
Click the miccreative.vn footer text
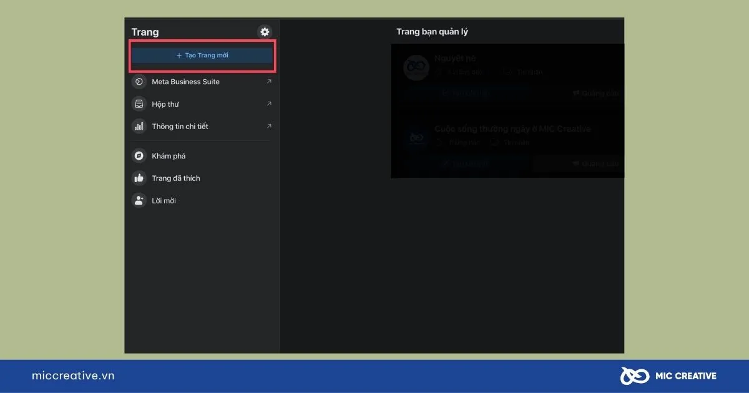tap(73, 376)
